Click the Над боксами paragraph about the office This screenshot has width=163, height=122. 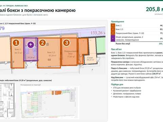click(x=137, y=79)
